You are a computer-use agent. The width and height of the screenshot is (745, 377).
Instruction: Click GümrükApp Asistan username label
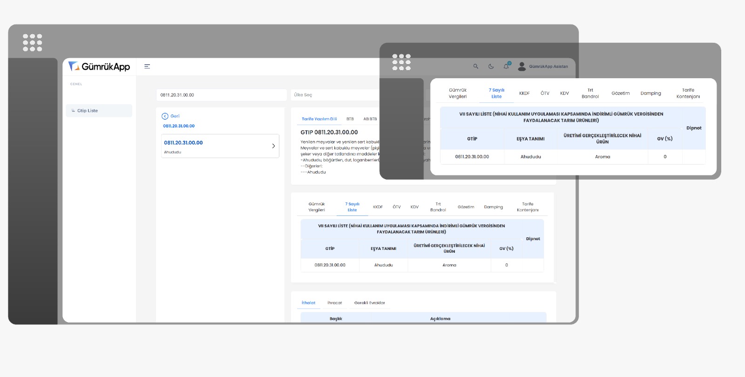(549, 67)
